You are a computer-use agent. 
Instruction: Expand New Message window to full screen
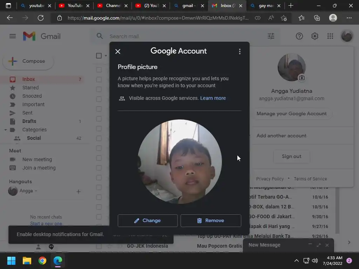point(318,245)
